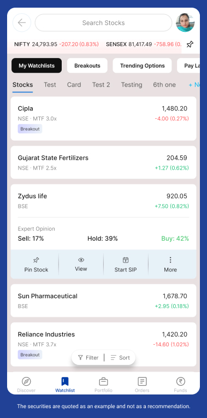Pin the Zydus life stock
The height and width of the screenshot is (418, 207).
pyautogui.click(x=36, y=264)
